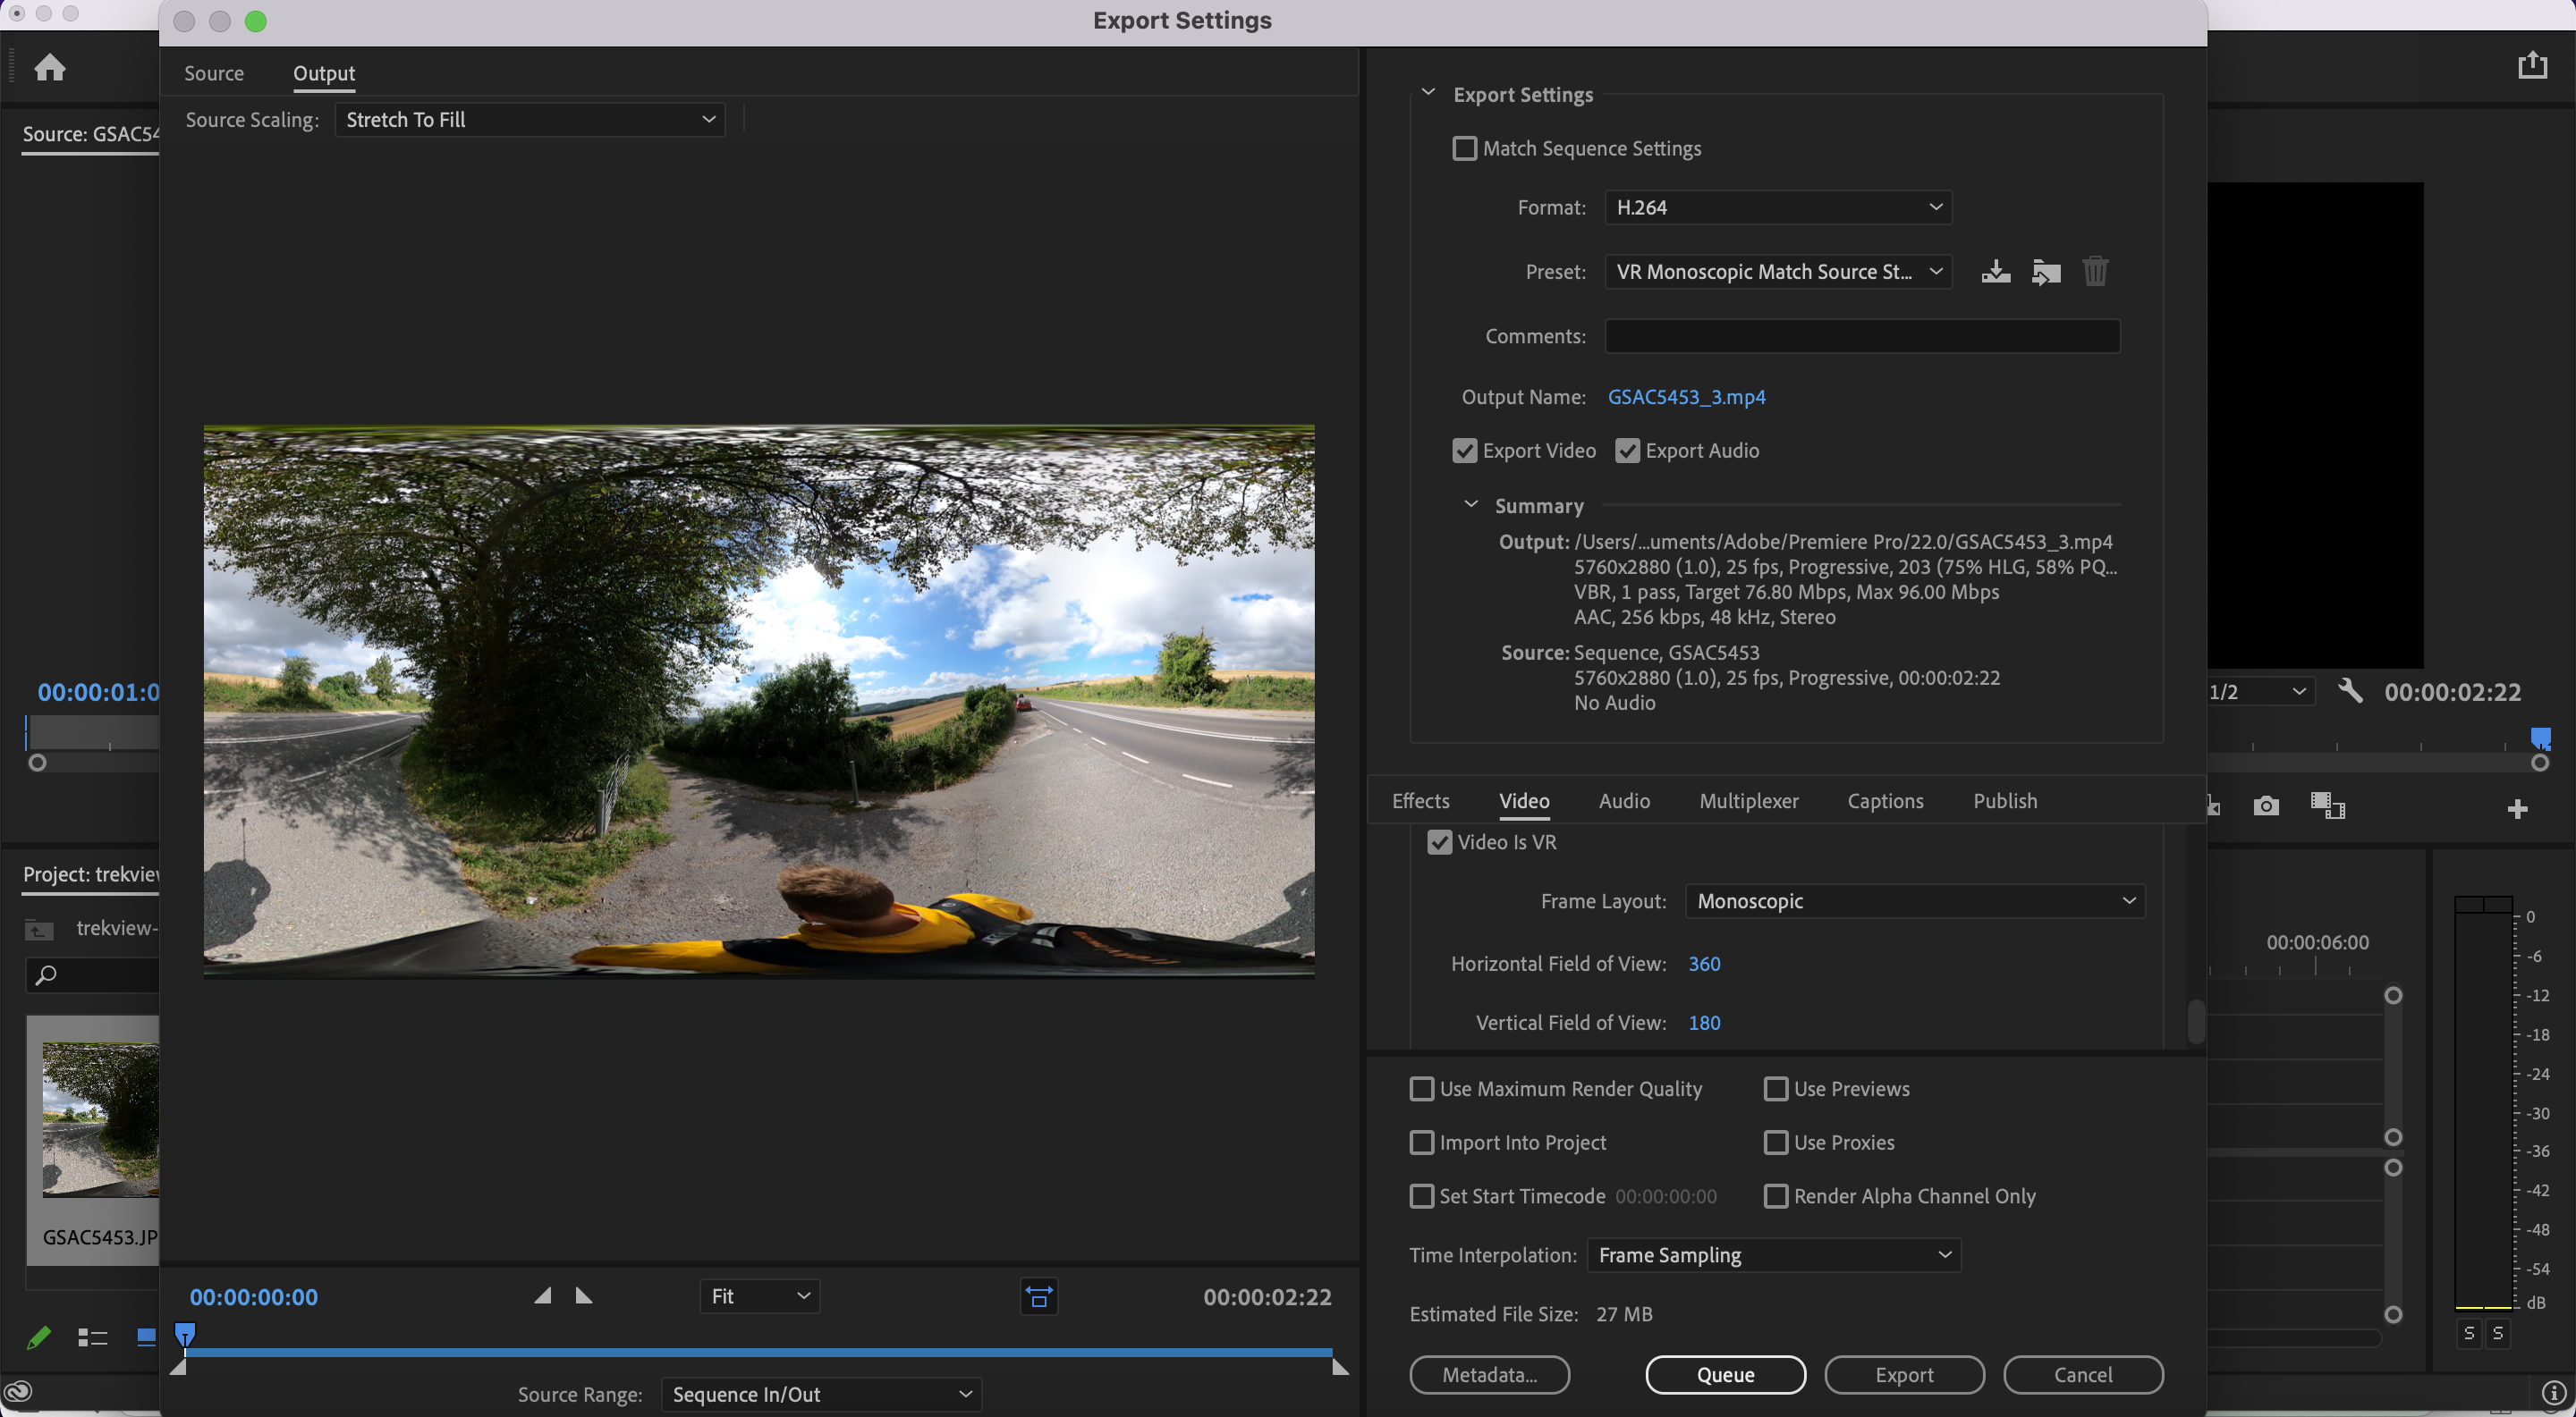
Task: Open the Multiplexer tab
Action: pyautogui.click(x=1749, y=800)
